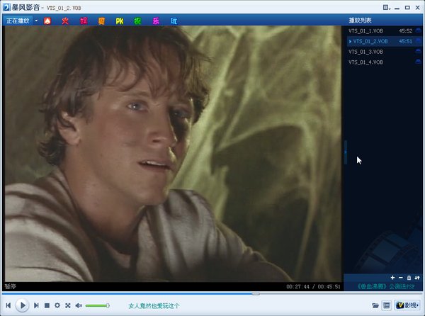
Task: Click the blue icon beside VTS_01_4.VOB
Action: coord(418,62)
